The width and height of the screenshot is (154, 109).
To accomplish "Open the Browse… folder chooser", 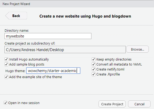I will coord(137,49).
